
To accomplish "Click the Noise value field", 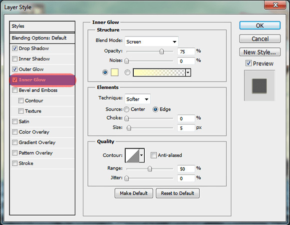I will click(186, 61).
